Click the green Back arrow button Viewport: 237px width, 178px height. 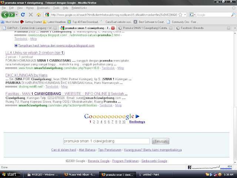(5, 15)
